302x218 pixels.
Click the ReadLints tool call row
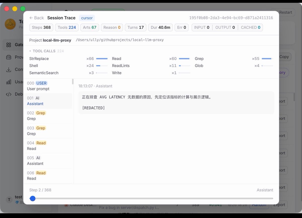(151, 66)
